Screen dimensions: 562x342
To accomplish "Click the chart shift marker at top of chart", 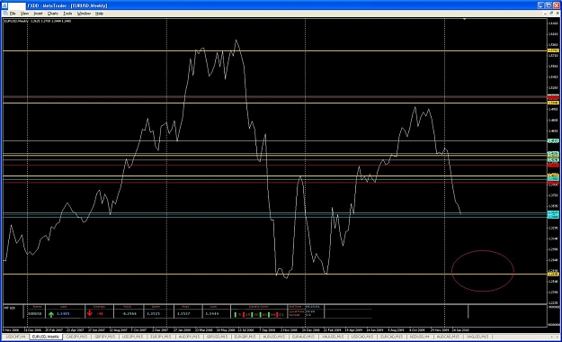I will click(x=464, y=19).
